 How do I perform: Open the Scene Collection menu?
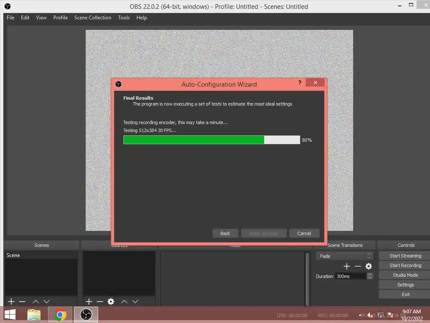93,18
